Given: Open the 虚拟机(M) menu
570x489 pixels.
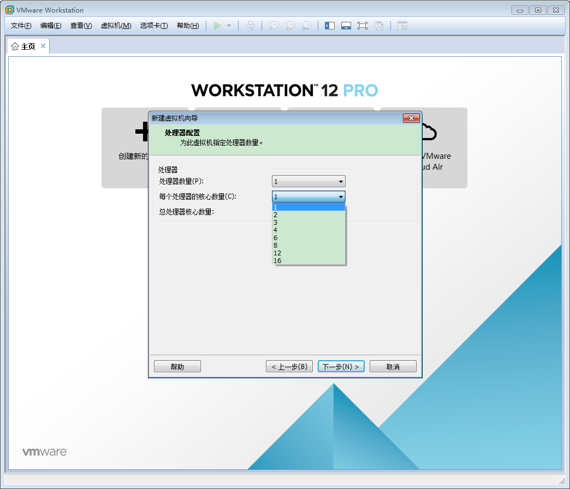Looking at the screenshot, I should tap(116, 26).
